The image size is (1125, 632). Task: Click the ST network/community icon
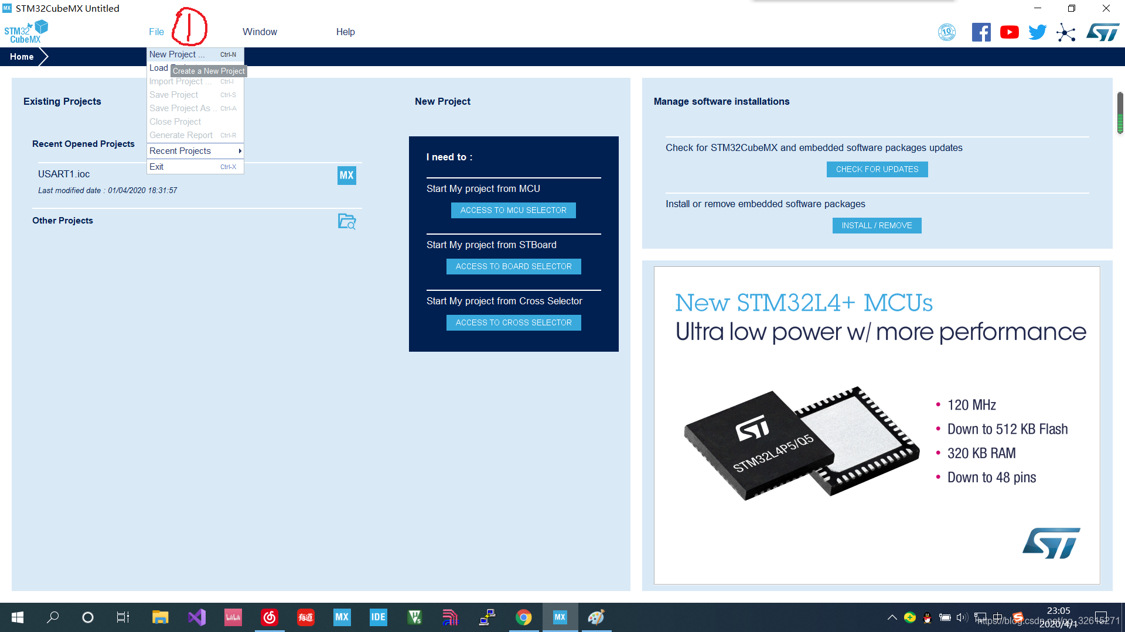coord(1065,32)
